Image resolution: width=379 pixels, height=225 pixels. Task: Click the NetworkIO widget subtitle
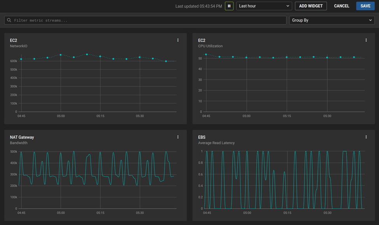point(19,46)
